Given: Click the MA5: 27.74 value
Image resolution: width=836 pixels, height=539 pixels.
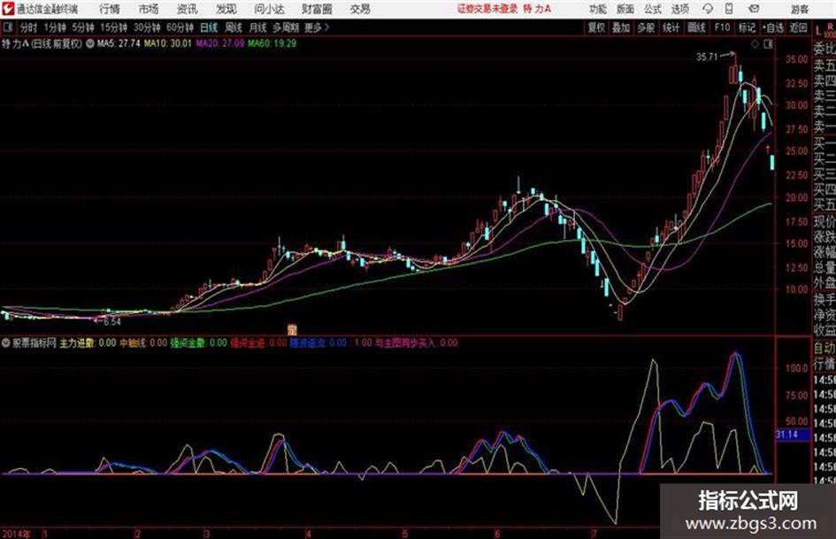Looking at the screenshot, I should click(119, 43).
